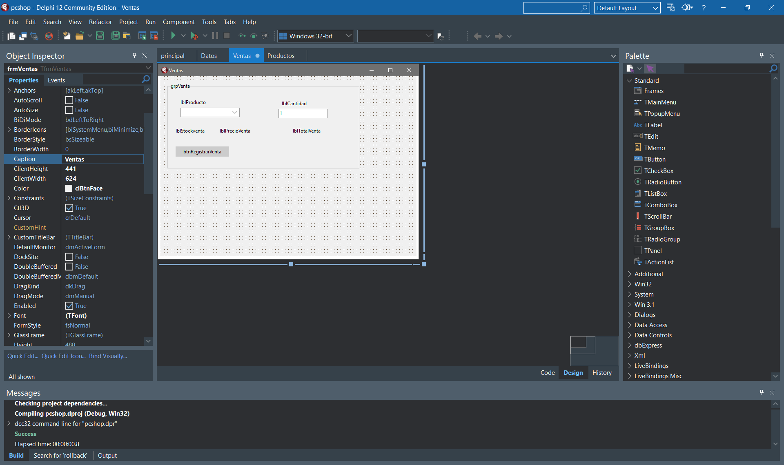Switch to the Code view tab

(548, 373)
